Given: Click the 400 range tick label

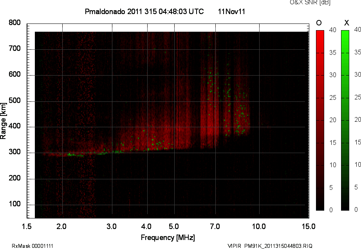Looking at the screenshot, I should click(14, 126).
